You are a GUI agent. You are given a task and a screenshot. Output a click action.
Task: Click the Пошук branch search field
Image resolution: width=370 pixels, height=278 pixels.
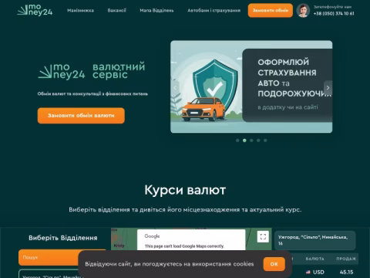point(62,257)
